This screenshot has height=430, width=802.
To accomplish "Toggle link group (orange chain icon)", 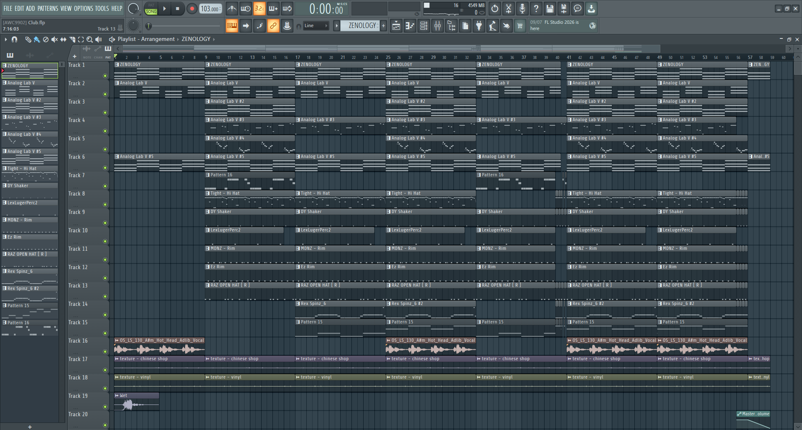I will point(273,26).
